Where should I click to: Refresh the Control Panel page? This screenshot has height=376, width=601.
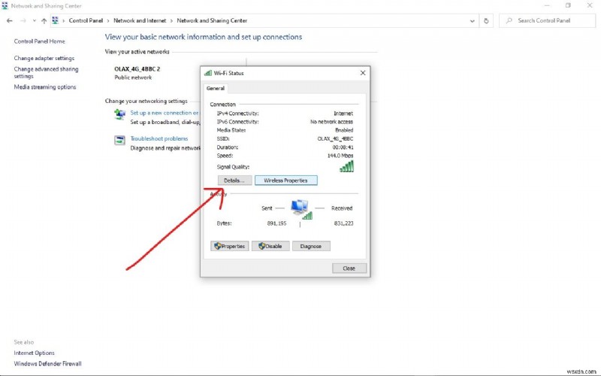click(x=486, y=21)
